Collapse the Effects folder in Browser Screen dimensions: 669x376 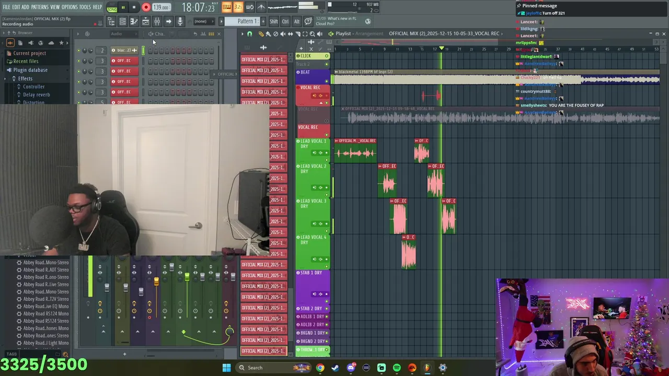[25, 78]
